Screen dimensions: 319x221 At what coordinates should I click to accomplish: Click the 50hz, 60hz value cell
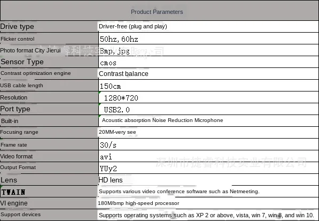click(x=208, y=39)
